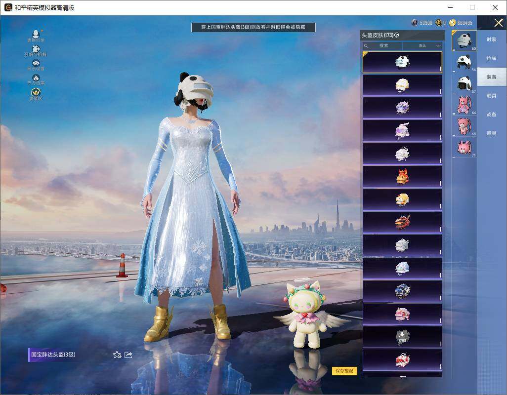Open the 默认 sort dropdown
This screenshot has height=395, width=507.
coord(422,45)
